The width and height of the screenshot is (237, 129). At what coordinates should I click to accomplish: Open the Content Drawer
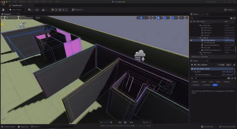(x=8, y=127)
